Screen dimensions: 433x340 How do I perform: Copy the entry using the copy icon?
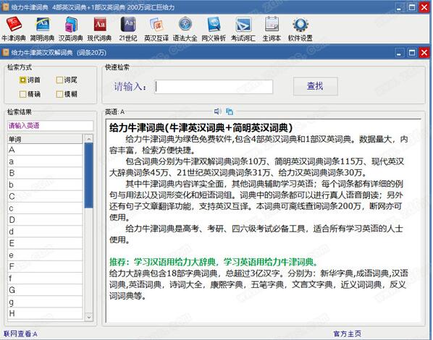coord(230,111)
